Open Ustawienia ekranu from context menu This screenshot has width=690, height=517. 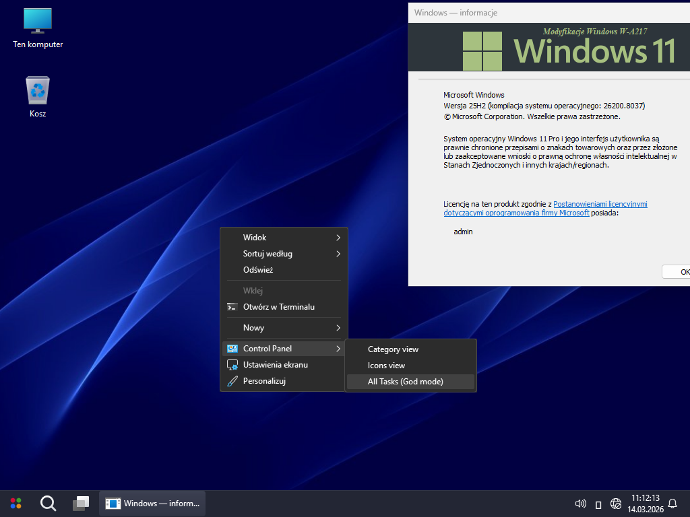275,365
